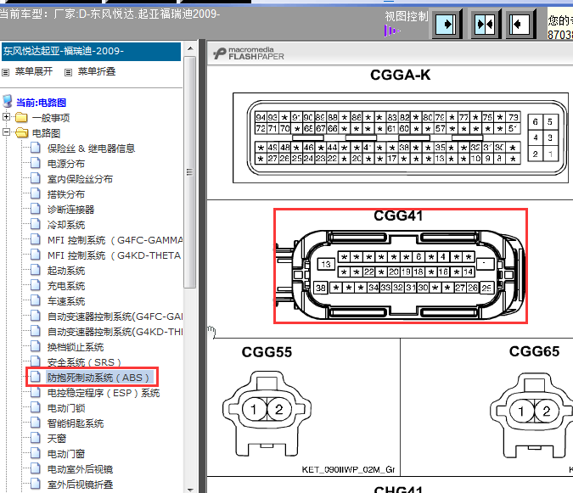Click the CGG41 connector diagram
The image size is (573, 493).
tap(401, 275)
